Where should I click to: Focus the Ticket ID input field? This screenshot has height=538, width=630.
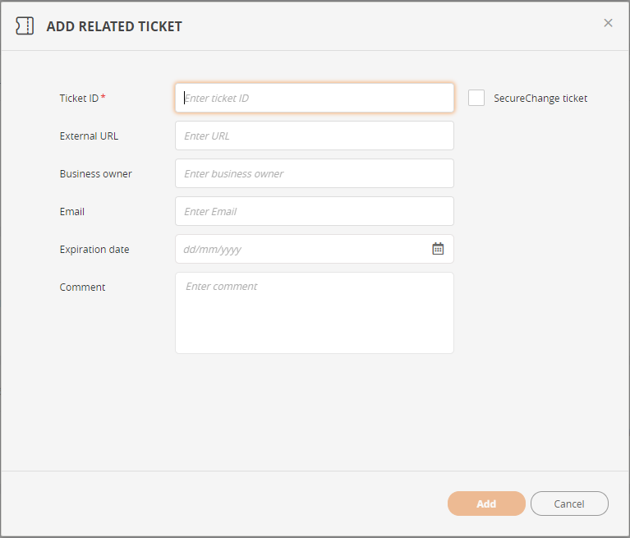click(x=315, y=98)
